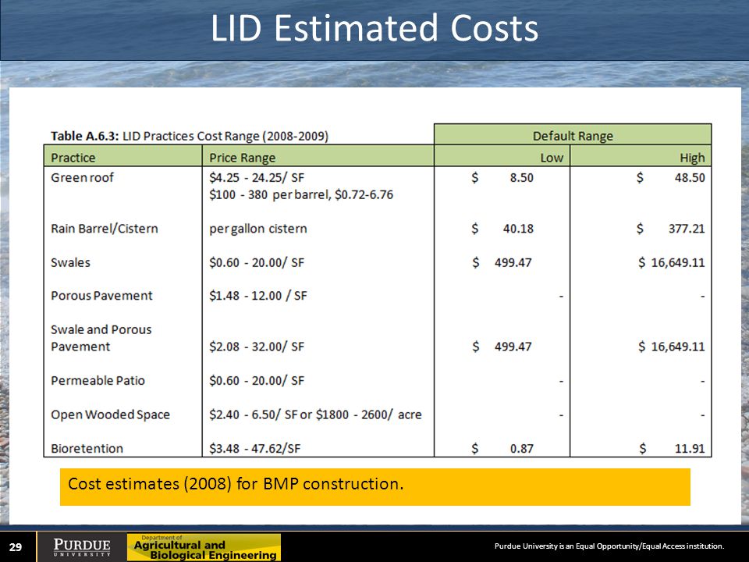Click the '$3.48 - 47.62/SF' price

pyautogui.click(x=254, y=448)
